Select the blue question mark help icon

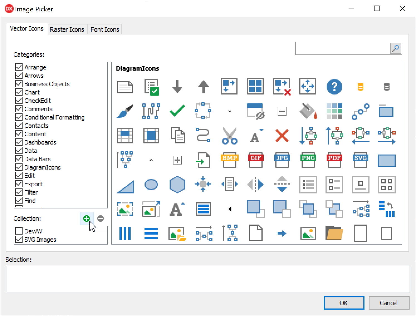tap(334, 87)
